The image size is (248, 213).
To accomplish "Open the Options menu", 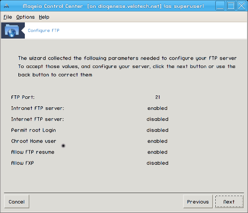I will [25, 17].
